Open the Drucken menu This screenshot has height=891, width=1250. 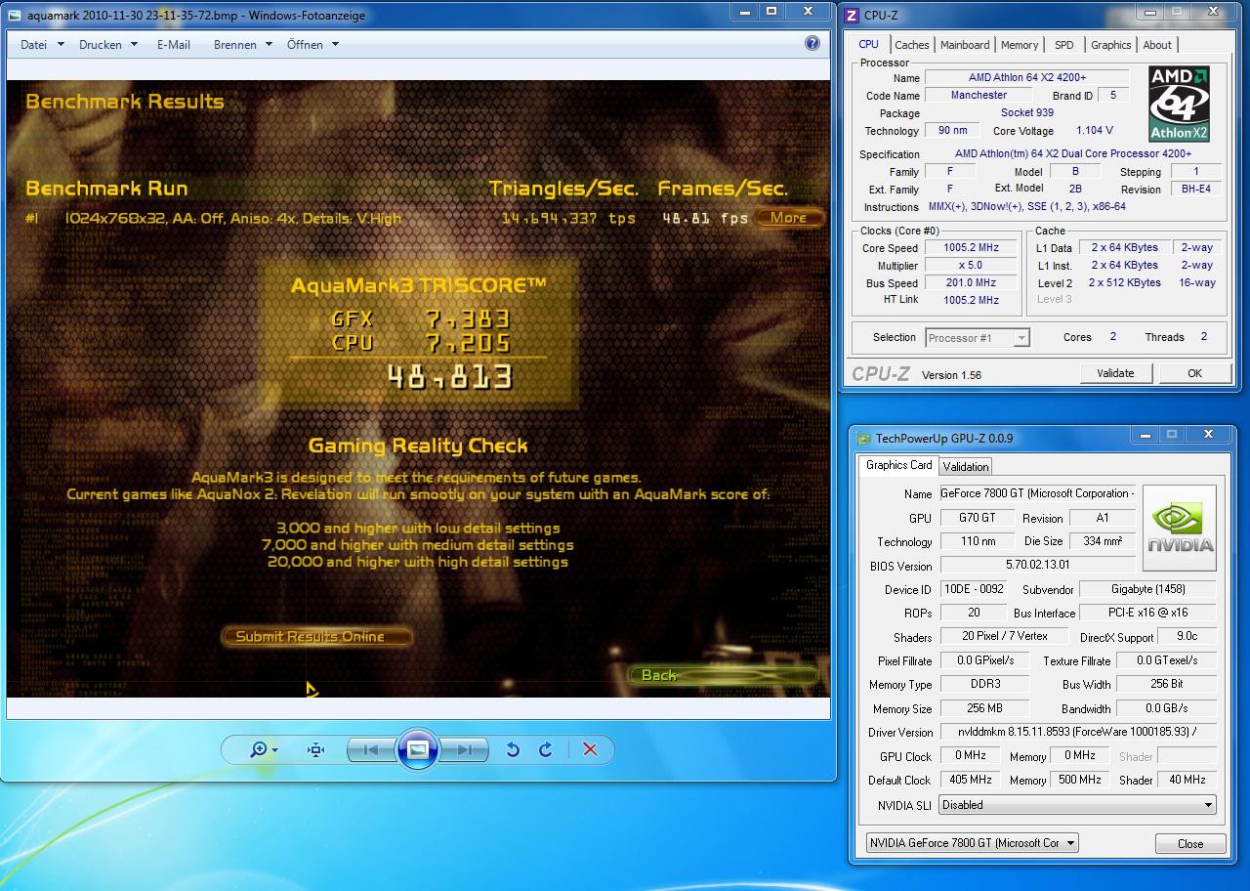point(108,44)
